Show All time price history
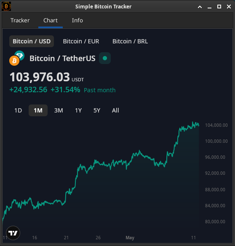Image resolution: width=235 pixels, height=246 pixels. pos(115,110)
